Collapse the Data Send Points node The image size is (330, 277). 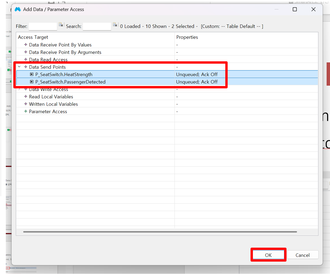click(19, 67)
